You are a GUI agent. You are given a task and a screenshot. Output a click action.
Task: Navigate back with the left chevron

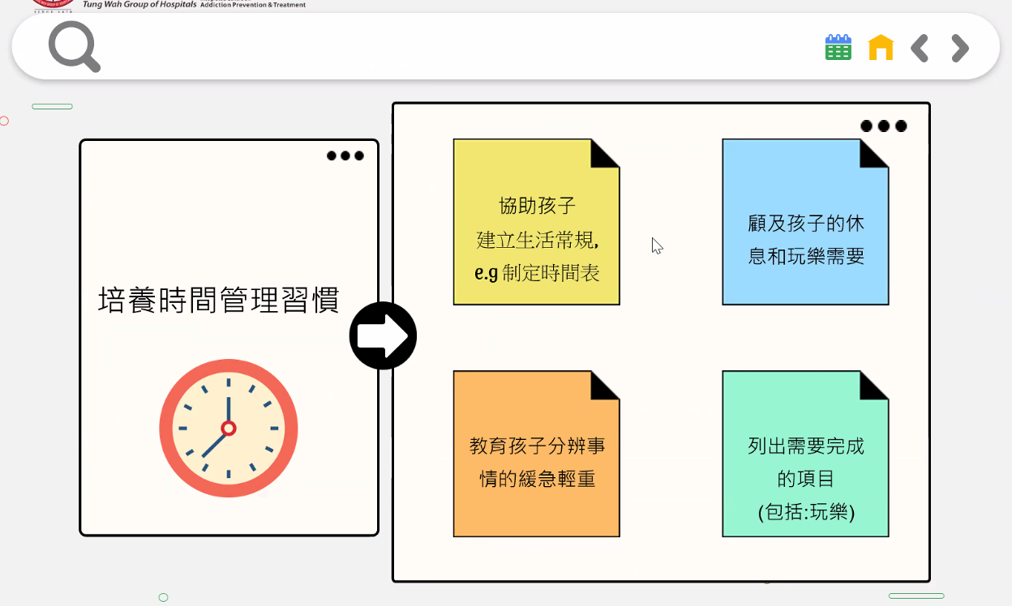pos(920,48)
